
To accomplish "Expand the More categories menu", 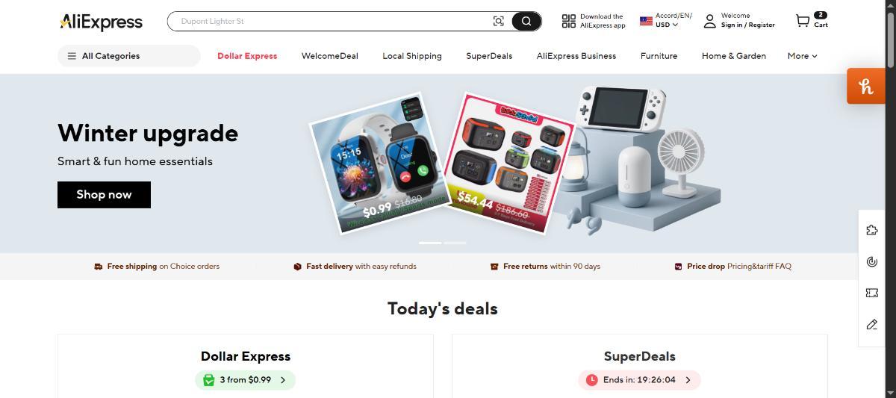I will point(802,56).
